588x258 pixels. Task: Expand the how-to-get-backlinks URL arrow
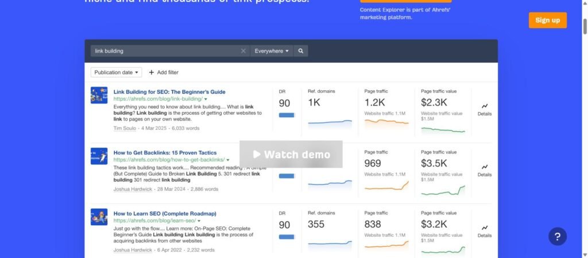pyautogui.click(x=227, y=160)
